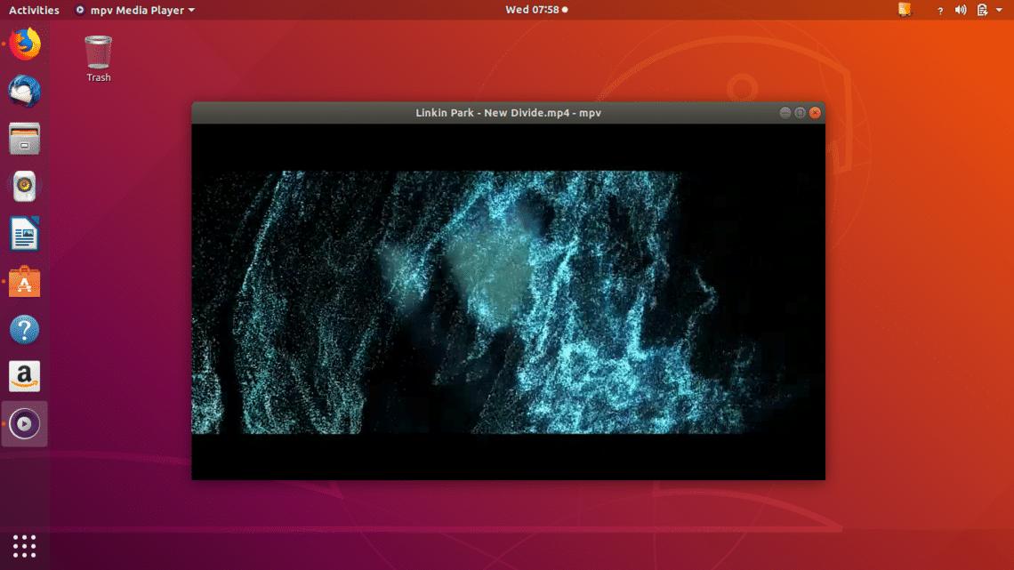The image size is (1014, 570).
Task: Click the Help question-mark in top bar
Action: (939, 11)
